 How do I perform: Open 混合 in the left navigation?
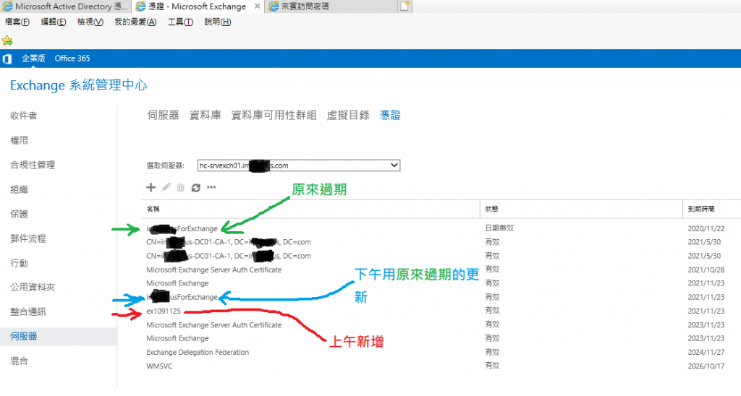pyautogui.click(x=20, y=361)
